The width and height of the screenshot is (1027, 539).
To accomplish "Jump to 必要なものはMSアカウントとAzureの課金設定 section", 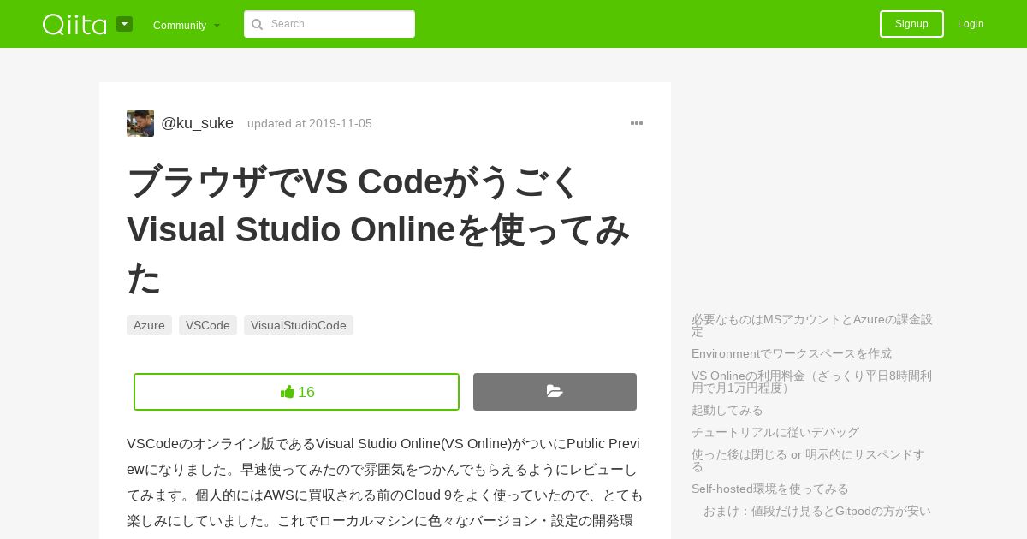I will (812, 325).
